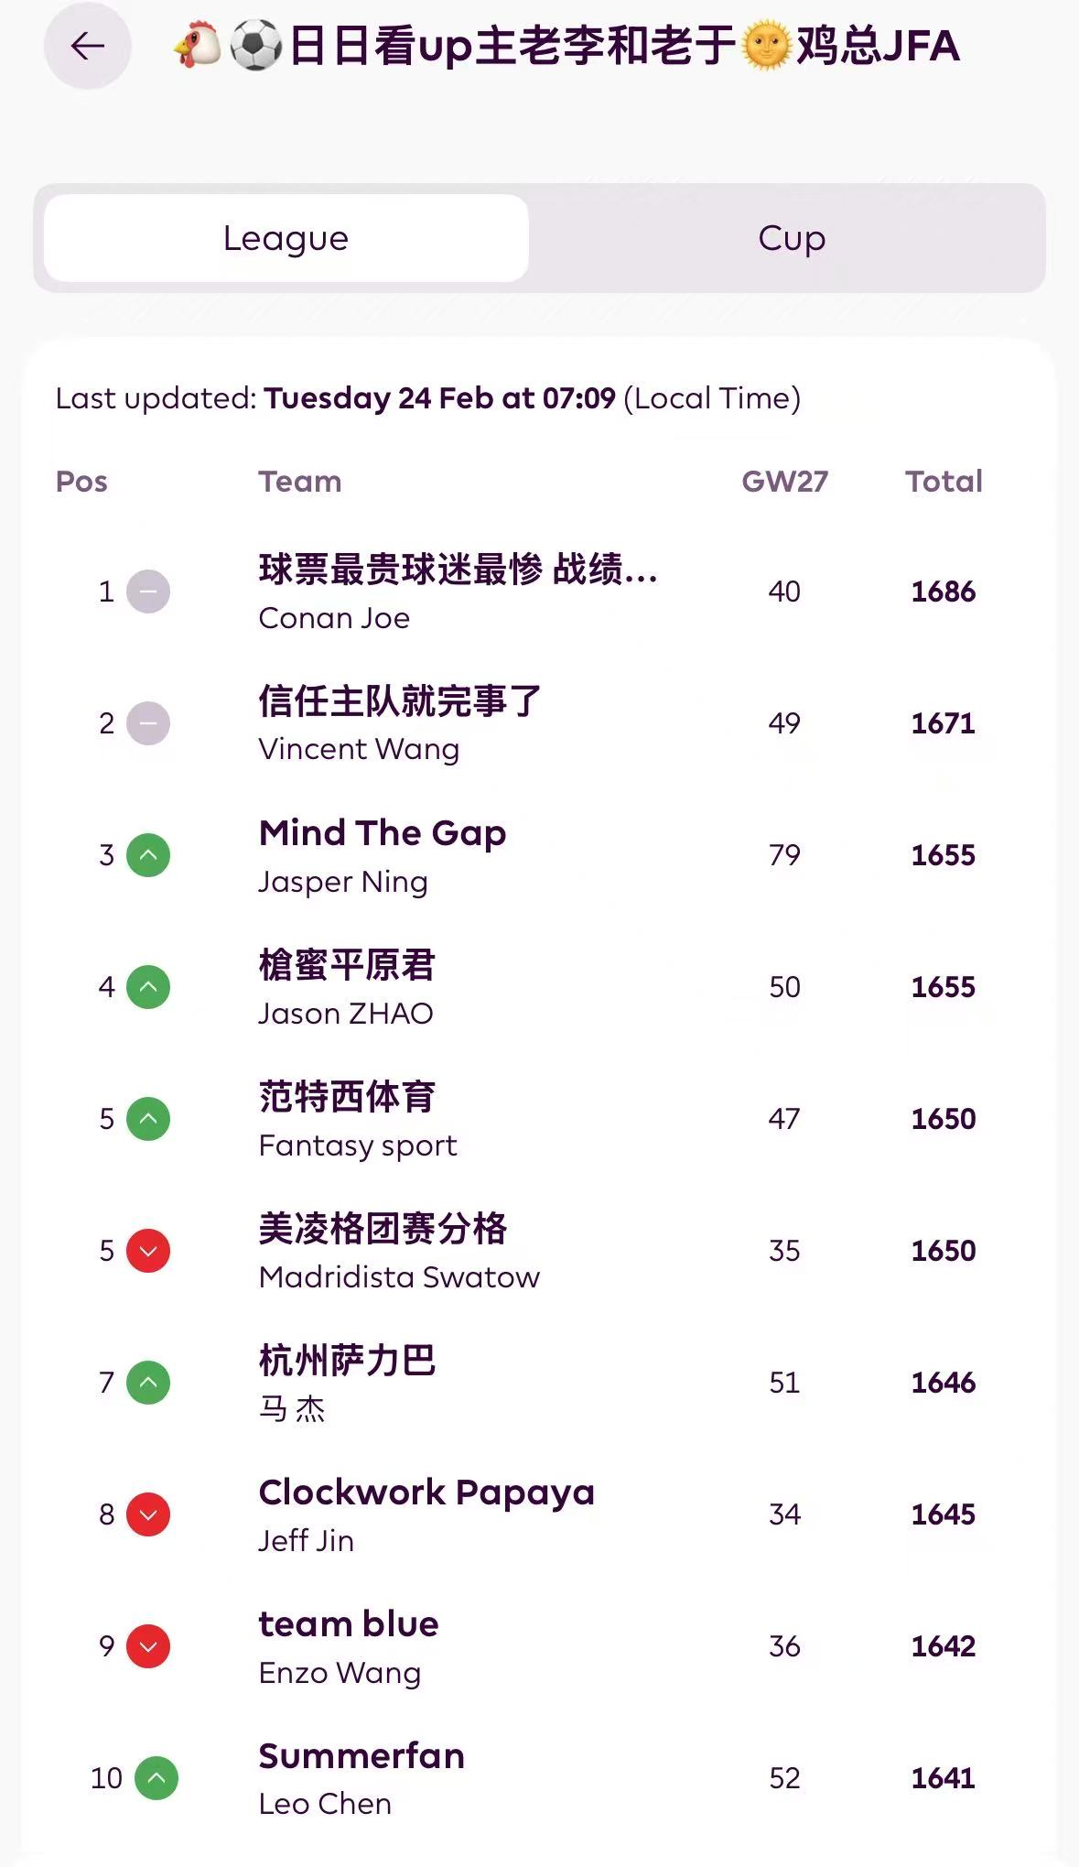The image size is (1079, 1867).
Task: Select the 信任主队就完事了 team row
Action: 400,701
